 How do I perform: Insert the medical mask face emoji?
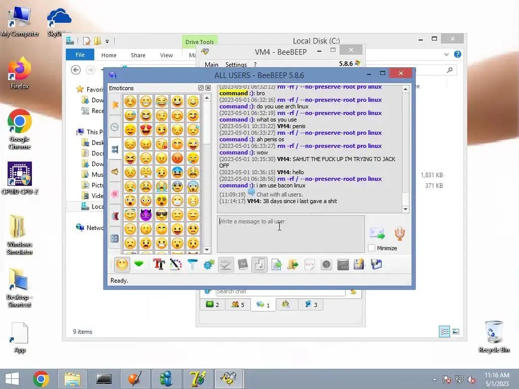tap(177, 201)
